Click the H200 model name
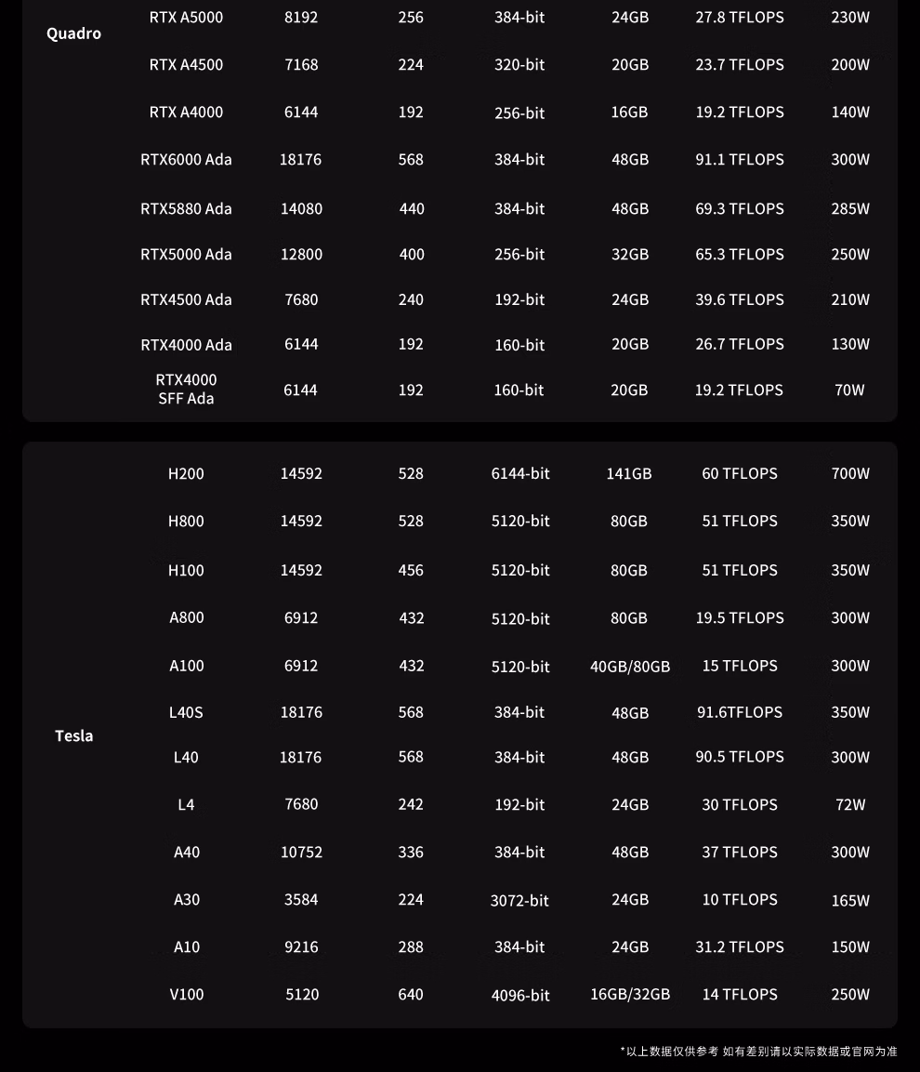 click(186, 473)
